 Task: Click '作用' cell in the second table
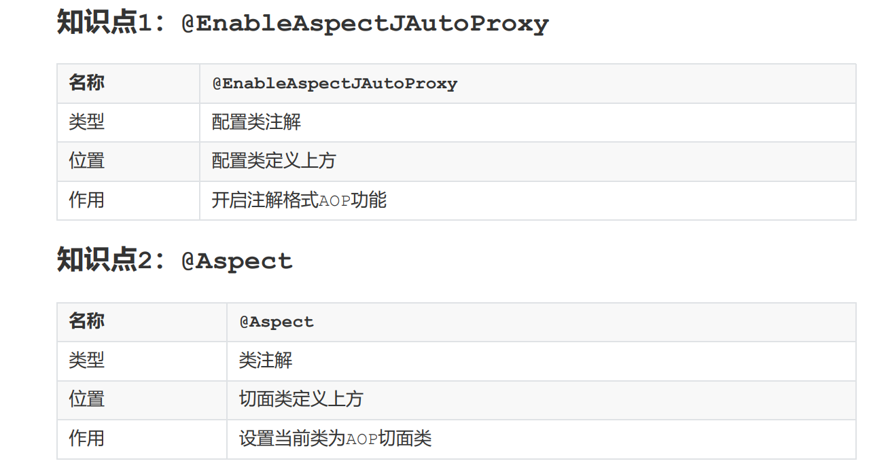click(x=86, y=439)
